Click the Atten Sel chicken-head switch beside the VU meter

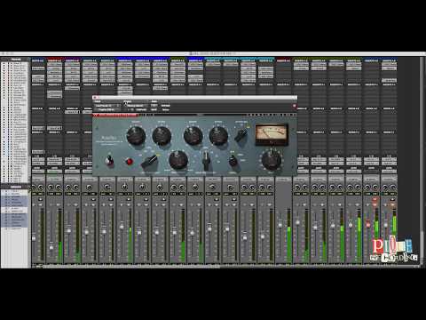pyautogui.click(x=241, y=135)
